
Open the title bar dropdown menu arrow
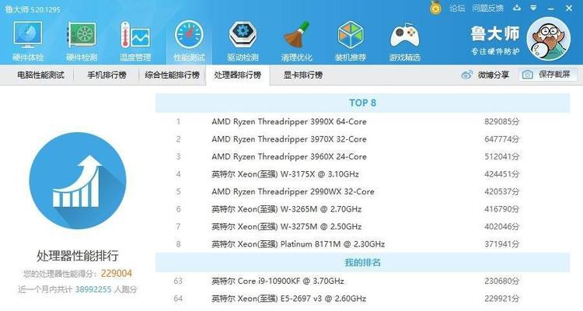[x=533, y=8]
